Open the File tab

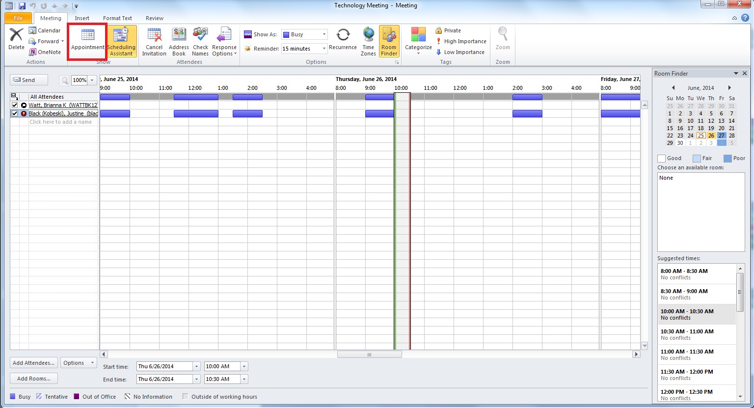18,18
